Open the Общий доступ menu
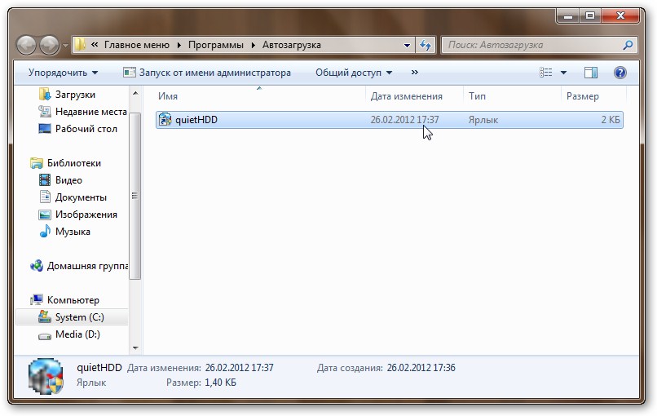Screen dimensions: 657x416 coord(354,73)
